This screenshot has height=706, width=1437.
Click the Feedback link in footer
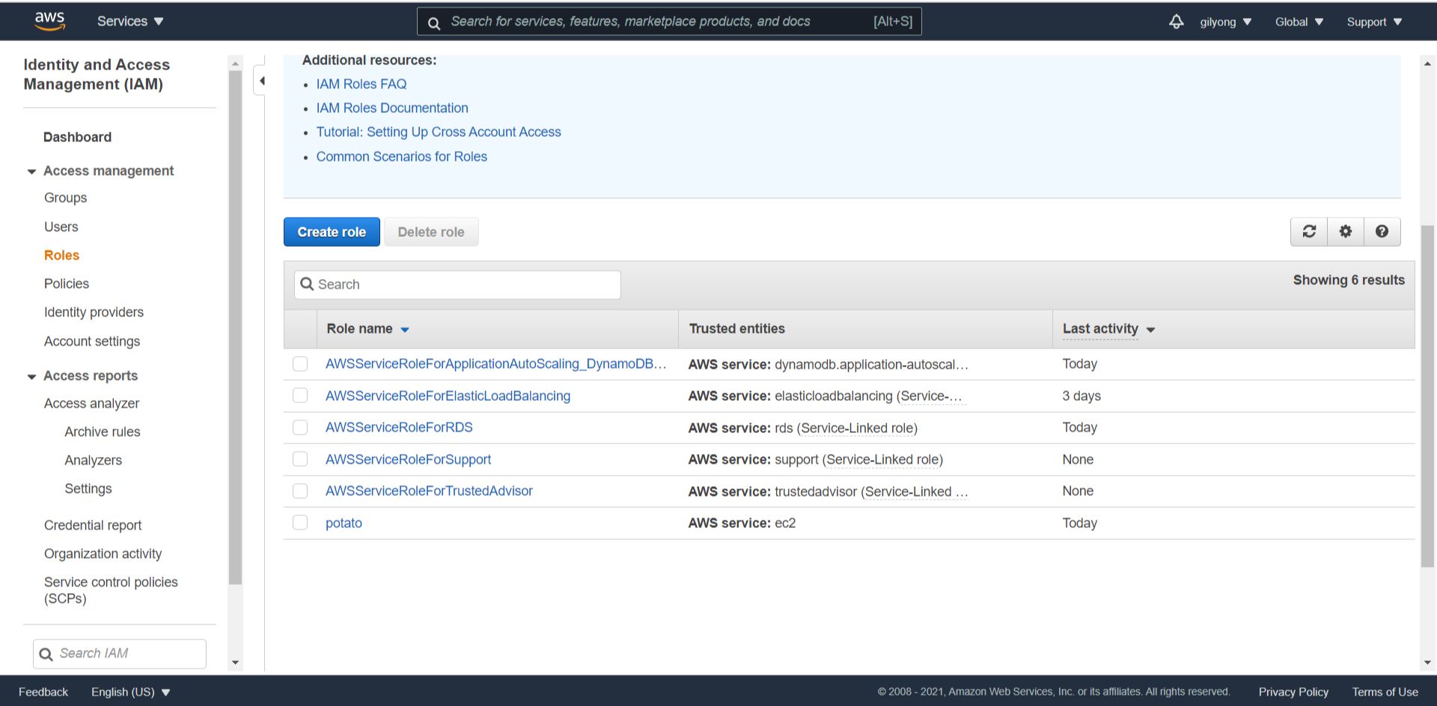coord(43,692)
